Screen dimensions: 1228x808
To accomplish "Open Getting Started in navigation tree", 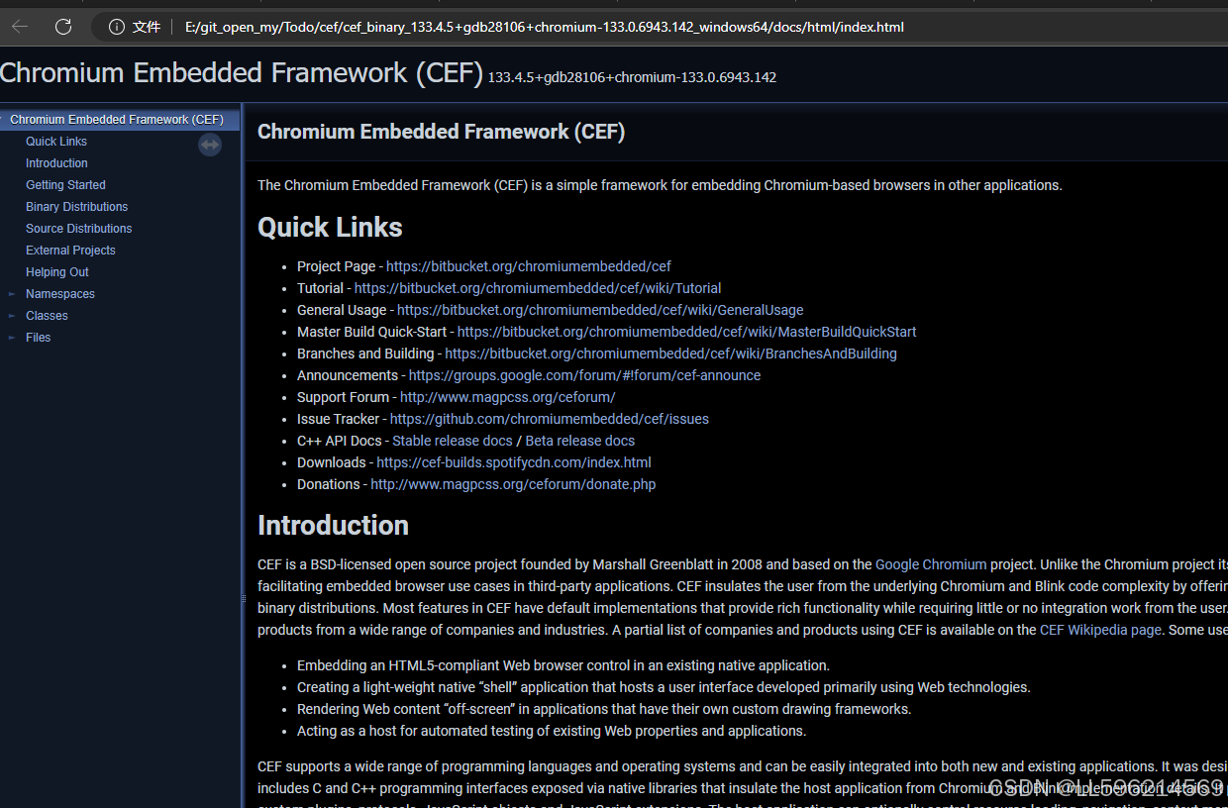I will [x=65, y=185].
